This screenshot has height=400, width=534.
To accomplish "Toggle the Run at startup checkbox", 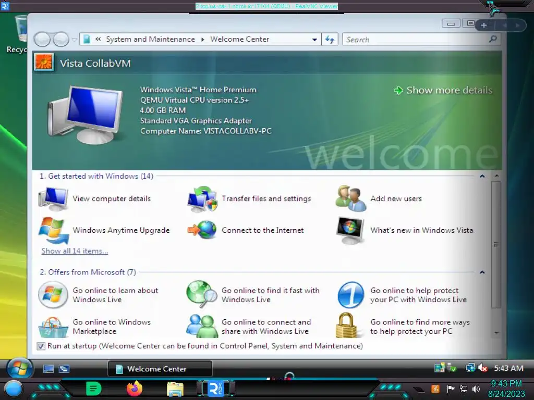I will 41,346.
